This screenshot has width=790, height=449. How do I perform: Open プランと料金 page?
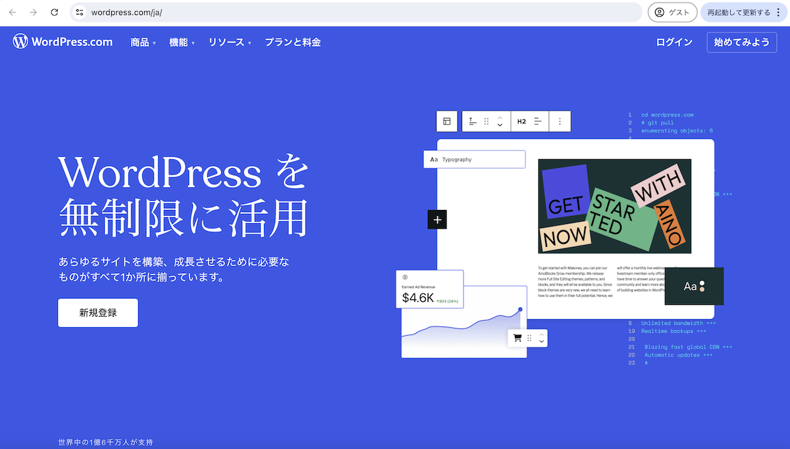[x=293, y=42]
